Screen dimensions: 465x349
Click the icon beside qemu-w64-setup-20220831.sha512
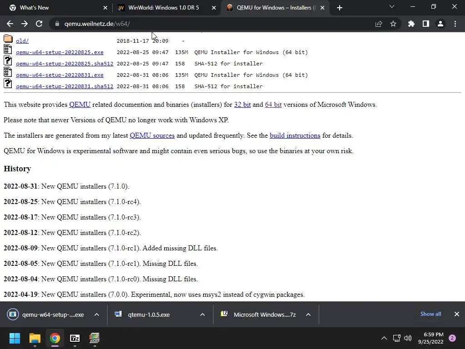[8, 84]
